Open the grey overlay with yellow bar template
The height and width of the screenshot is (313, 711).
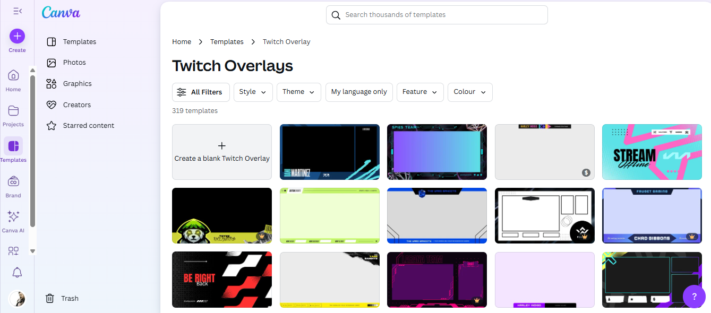point(330,280)
